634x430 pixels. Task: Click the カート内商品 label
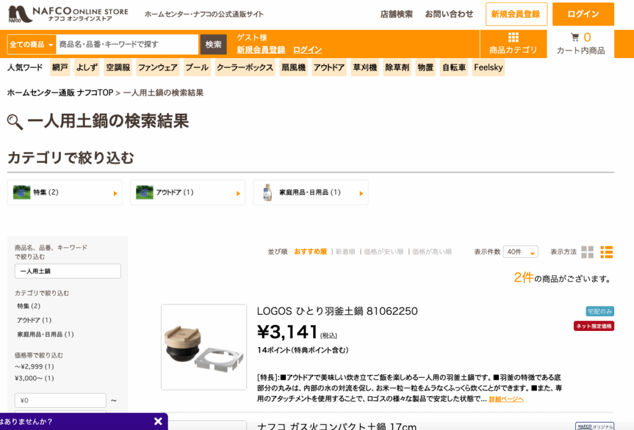[x=581, y=51]
